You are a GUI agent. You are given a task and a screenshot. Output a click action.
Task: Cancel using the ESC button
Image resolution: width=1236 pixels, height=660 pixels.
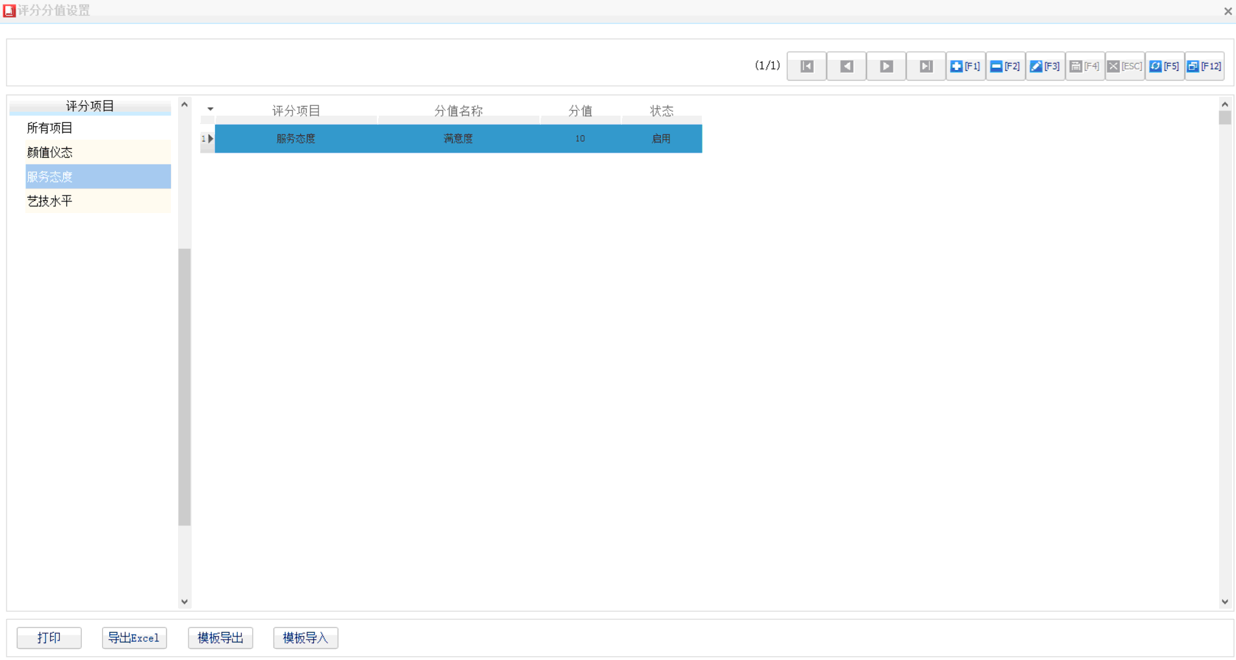coord(1125,66)
